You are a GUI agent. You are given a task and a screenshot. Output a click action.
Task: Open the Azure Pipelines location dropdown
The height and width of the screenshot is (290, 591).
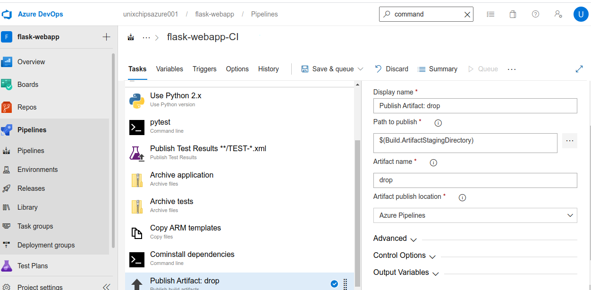(x=475, y=215)
